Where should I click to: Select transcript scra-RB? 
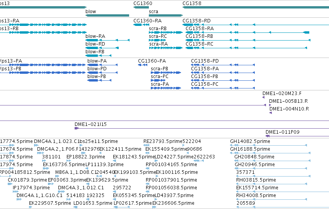pyautogui.click(x=166, y=32)
